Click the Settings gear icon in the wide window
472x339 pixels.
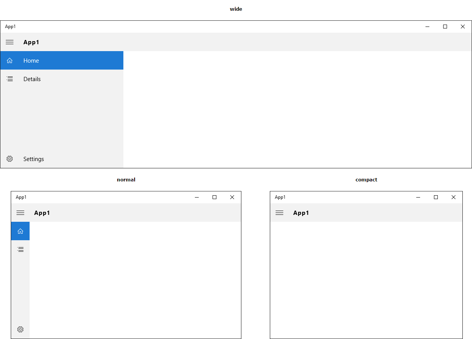pos(10,159)
